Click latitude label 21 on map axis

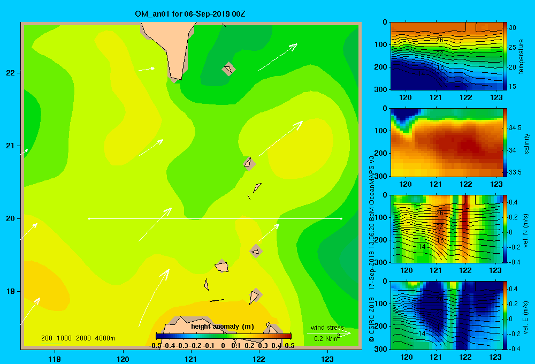click(11, 146)
